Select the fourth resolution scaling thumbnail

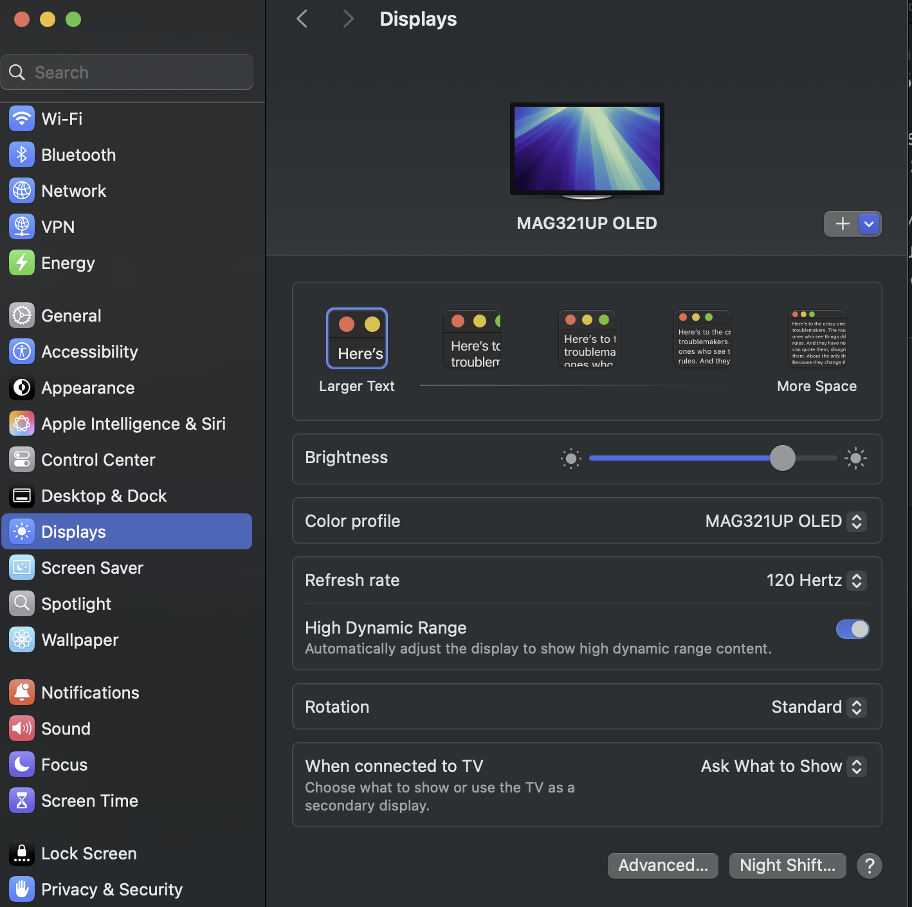[702, 339]
